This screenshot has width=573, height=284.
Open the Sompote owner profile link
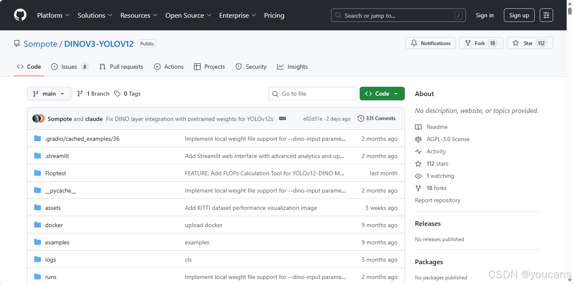coord(40,44)
